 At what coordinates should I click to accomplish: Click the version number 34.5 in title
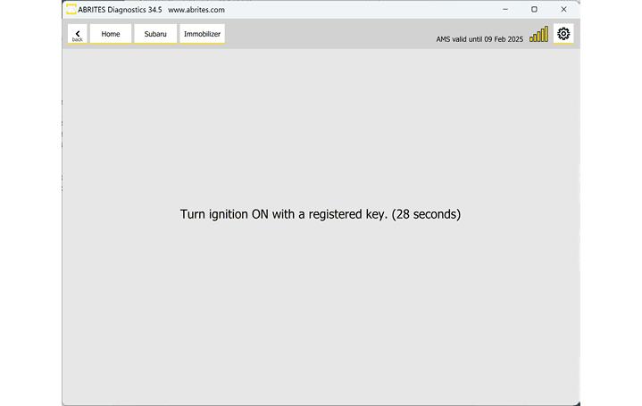tap(154, 9)
